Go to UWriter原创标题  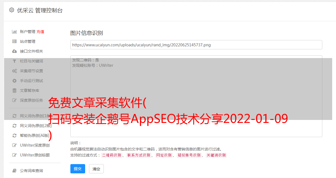(x=35, y=155)
